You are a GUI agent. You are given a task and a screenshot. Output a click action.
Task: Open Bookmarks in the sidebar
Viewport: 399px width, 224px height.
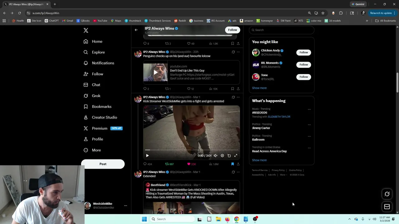point(97,107)
